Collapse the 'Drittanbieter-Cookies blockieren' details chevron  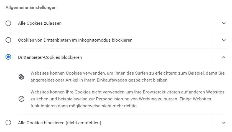point(224,57)
